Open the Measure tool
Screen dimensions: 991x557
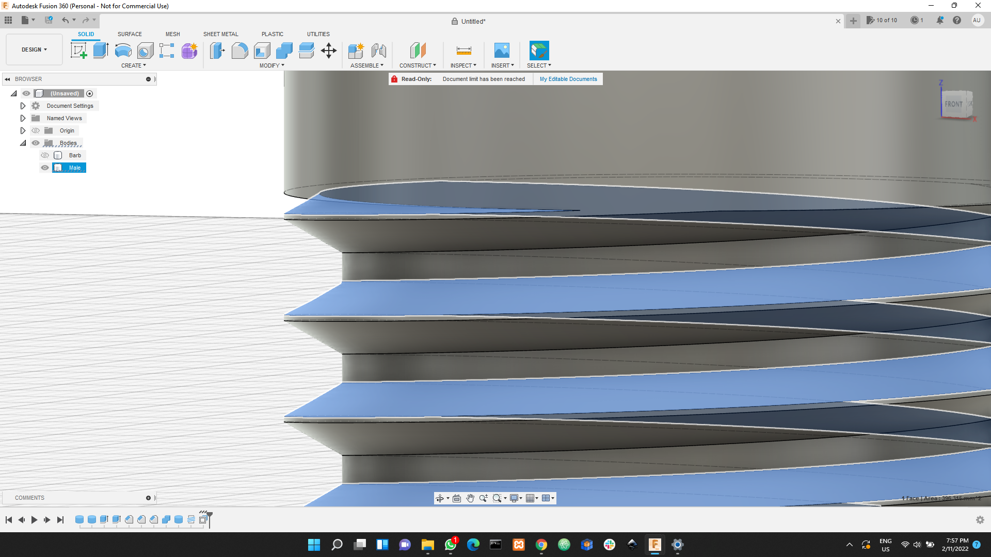click(463, 50)
